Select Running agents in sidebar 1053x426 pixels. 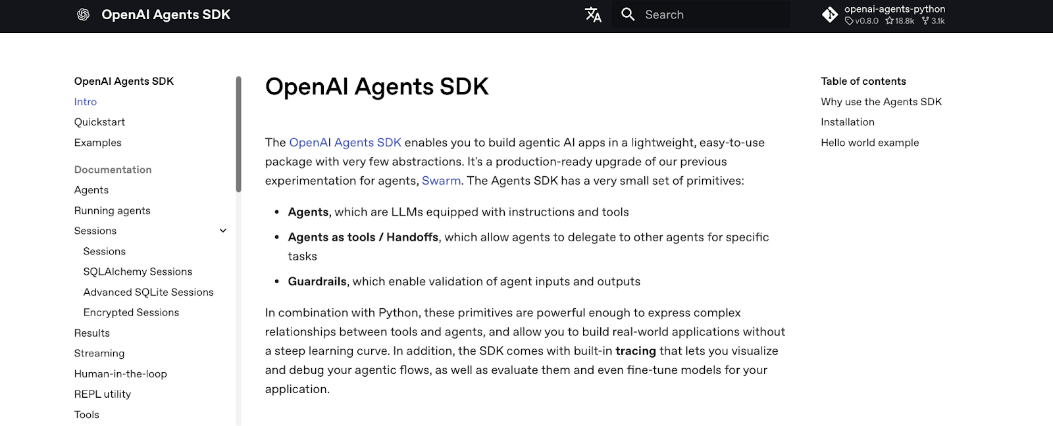tap(113, 210)
